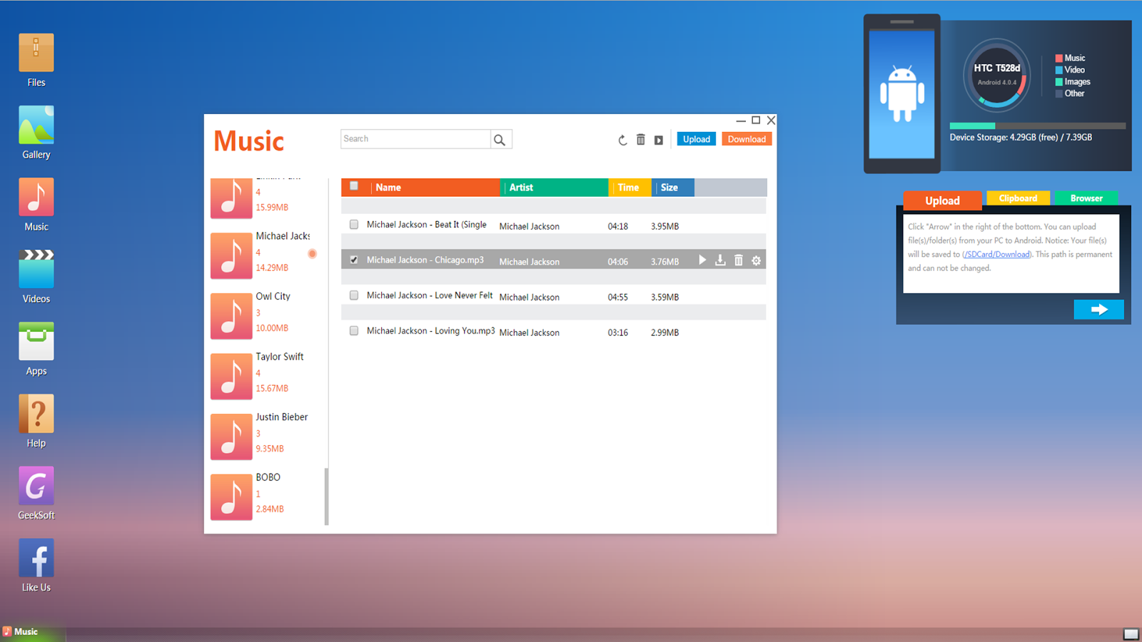1142x642 pixels.
Task: Switch to the Upload tab in the transfer panel
Action: coord(942,200)
